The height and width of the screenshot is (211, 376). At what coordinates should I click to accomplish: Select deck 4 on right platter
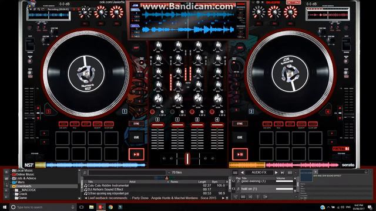pos(328,111)
